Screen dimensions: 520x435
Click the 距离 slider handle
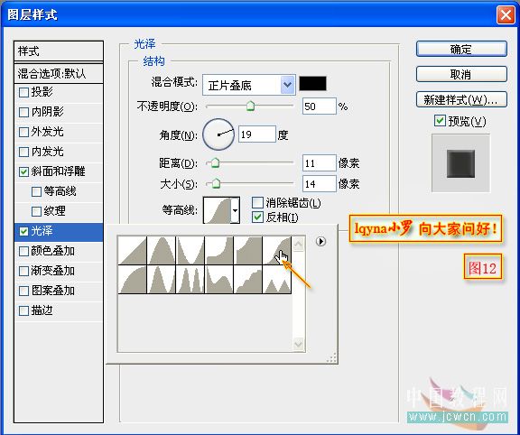[215, 162]
